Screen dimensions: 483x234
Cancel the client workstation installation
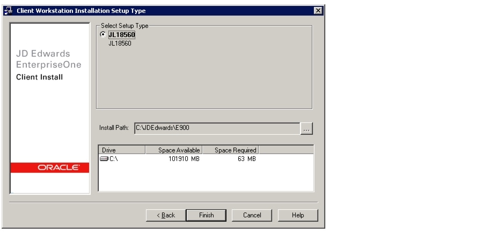[x=252, y=215]
